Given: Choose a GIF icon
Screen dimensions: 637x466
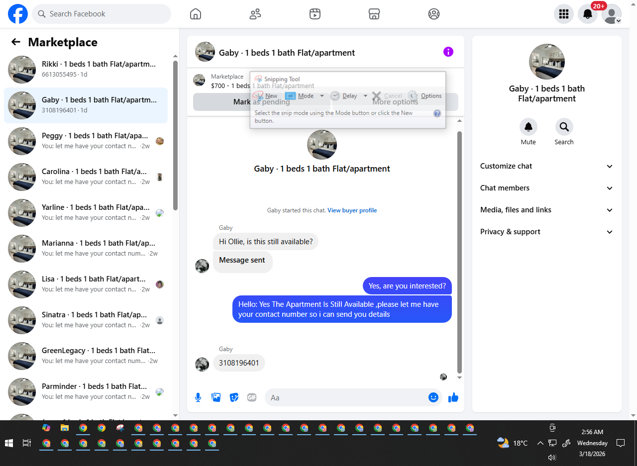Looking at the screenshot, I should click(x=252, y=397).
